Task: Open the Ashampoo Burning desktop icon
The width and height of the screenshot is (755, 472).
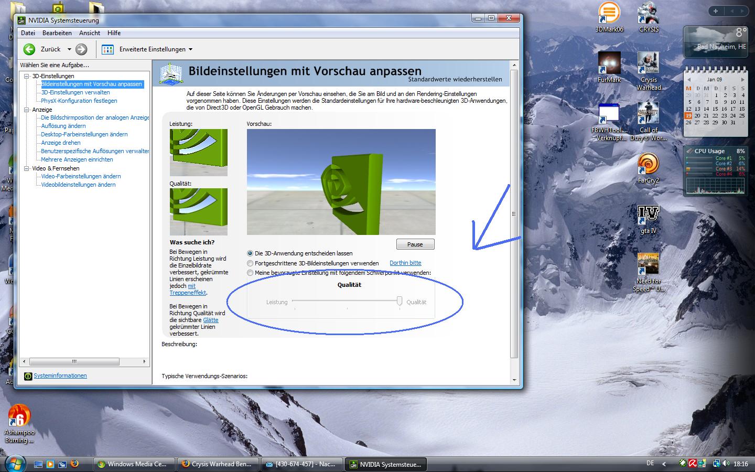Action: (19, 424)
